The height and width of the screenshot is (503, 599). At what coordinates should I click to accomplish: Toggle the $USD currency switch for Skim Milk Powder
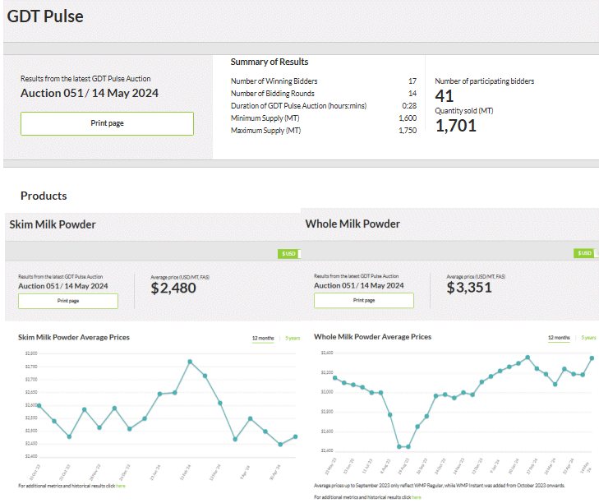[x=289, y=254]
